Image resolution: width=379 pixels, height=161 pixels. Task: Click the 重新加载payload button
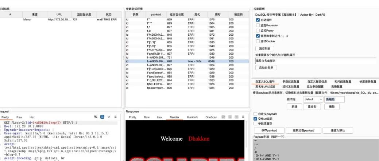click(303, 130)
